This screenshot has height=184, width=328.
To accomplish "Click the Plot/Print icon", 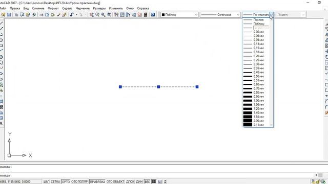I will (16, 15).
